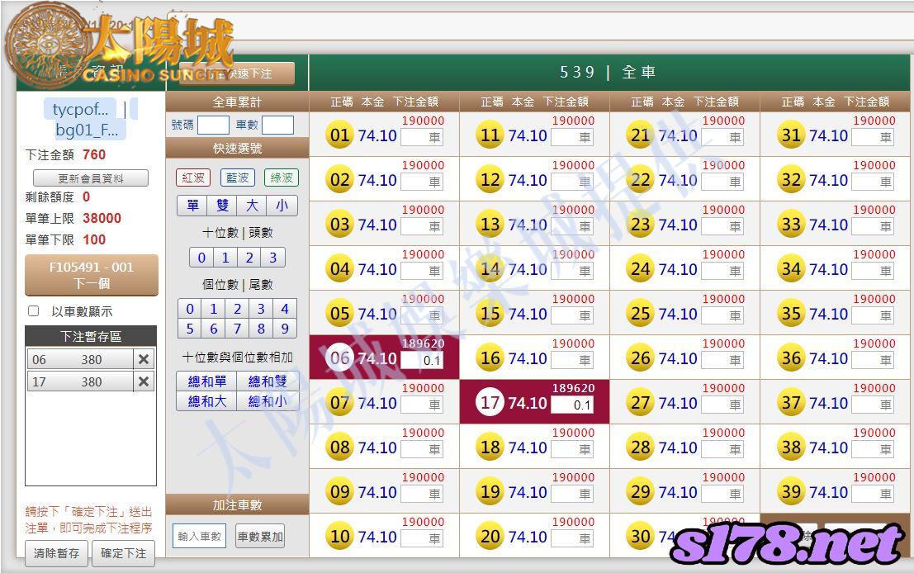Choose 綠波 green wave filter
This screenshot has width=914, height=573.
point(282,178)
